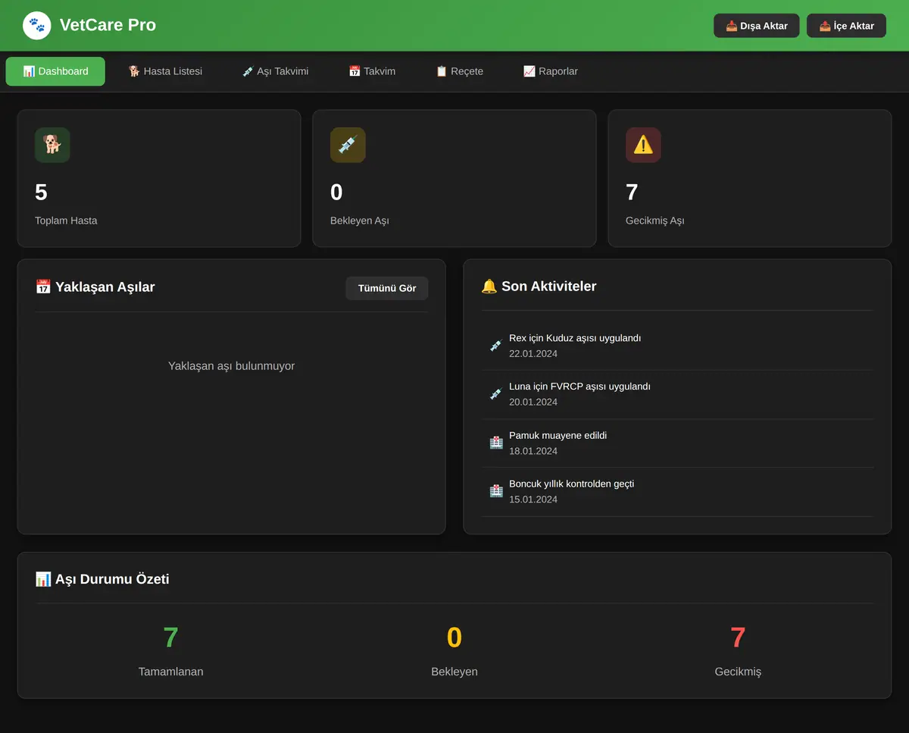
Task: Open the Rex için Kuduz aşısı activity
Action: (677, 346)
